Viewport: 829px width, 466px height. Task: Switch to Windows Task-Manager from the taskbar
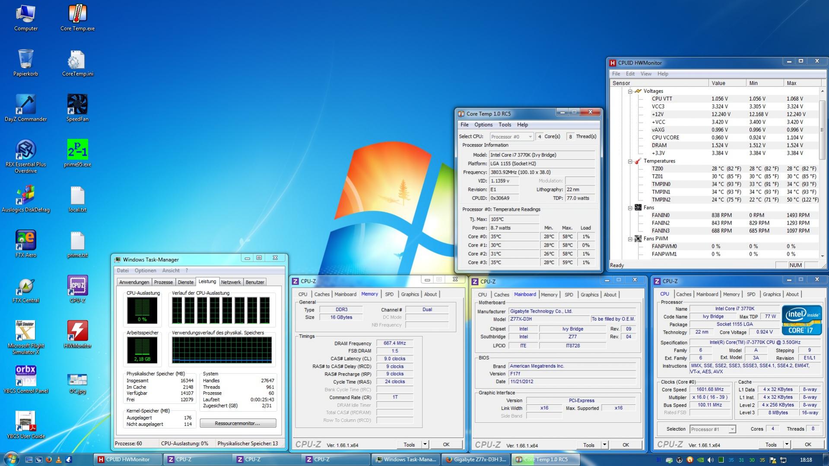(x=406, y=460)
